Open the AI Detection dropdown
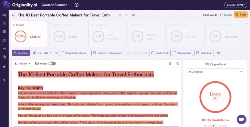This screenshot has width=250, height=127. click(215, 72)
